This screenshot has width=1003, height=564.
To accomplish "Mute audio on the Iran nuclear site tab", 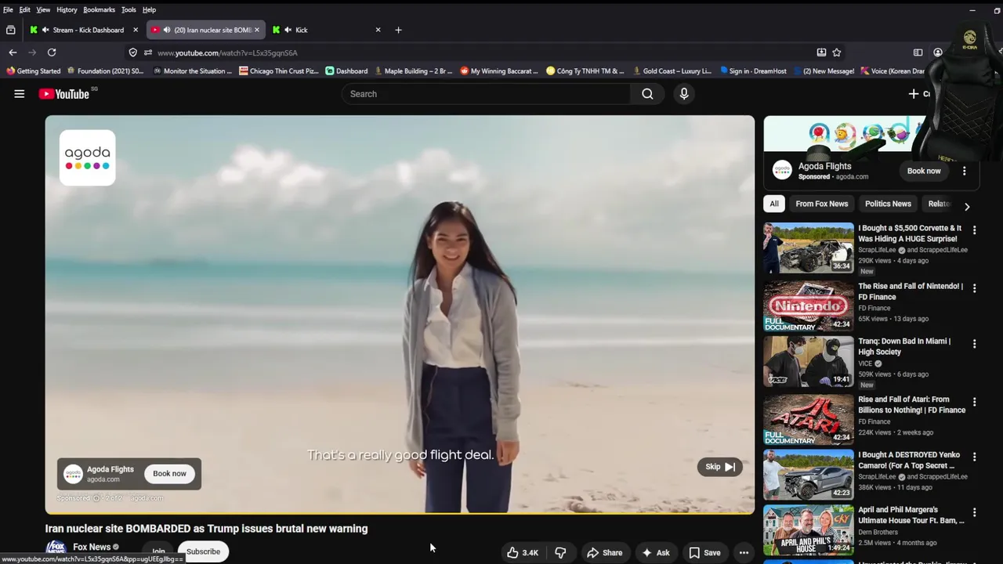I will [x=167, y=30].
